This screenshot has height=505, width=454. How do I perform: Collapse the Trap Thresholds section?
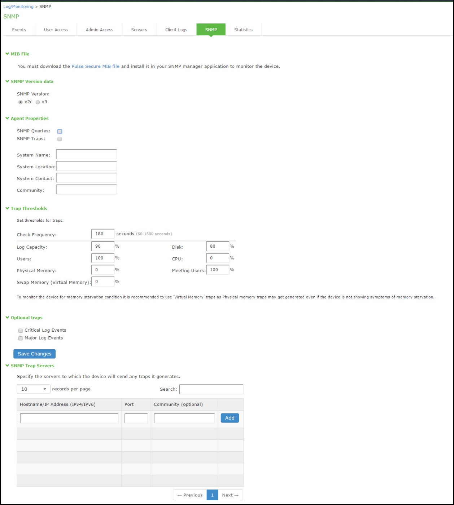pos(6,208)
